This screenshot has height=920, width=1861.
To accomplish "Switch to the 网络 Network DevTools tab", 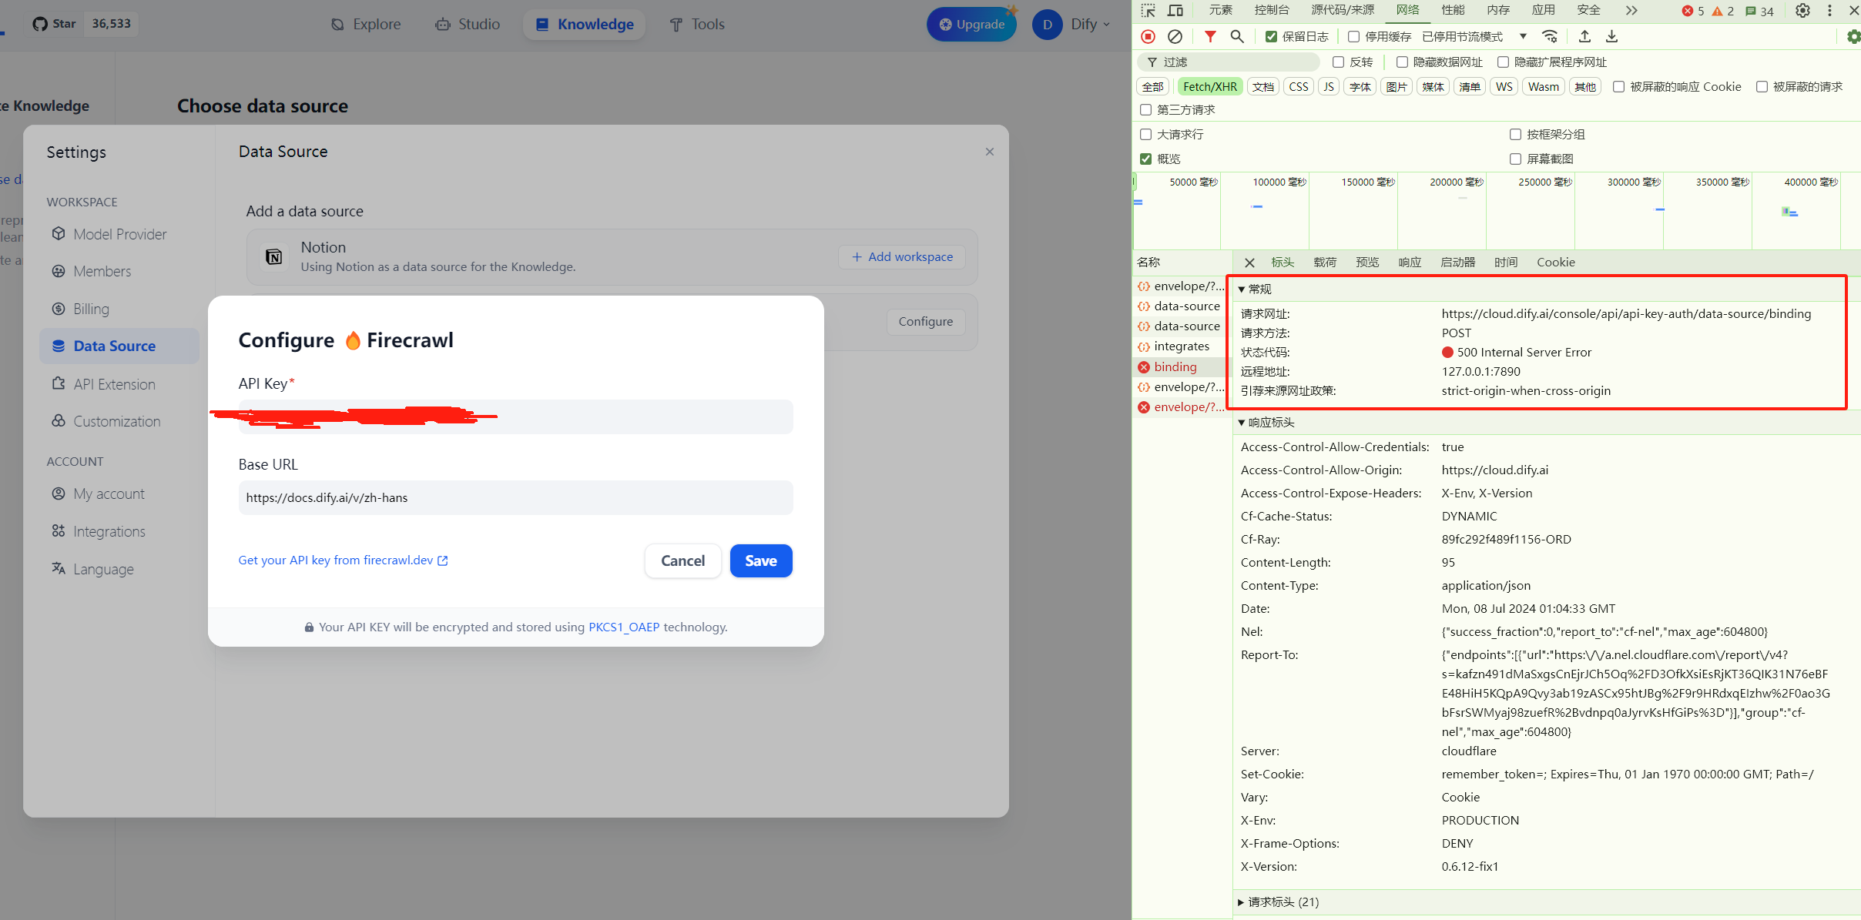I will pyautogui.click(x=1407, y=10).
